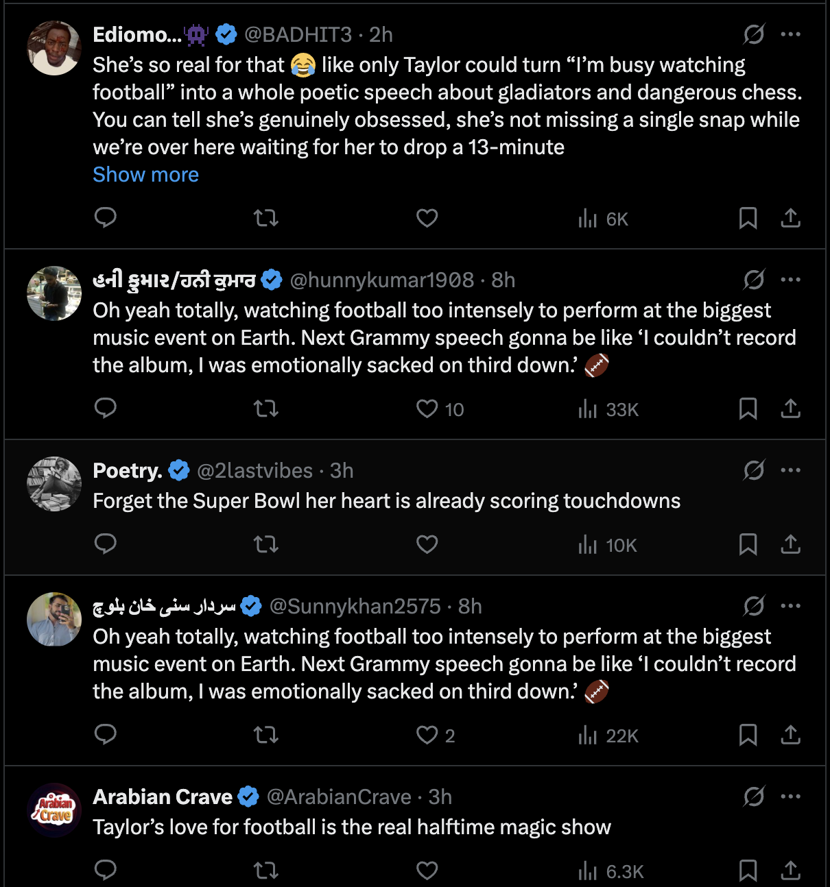Click Arabian Crave profile avatar

54,810
